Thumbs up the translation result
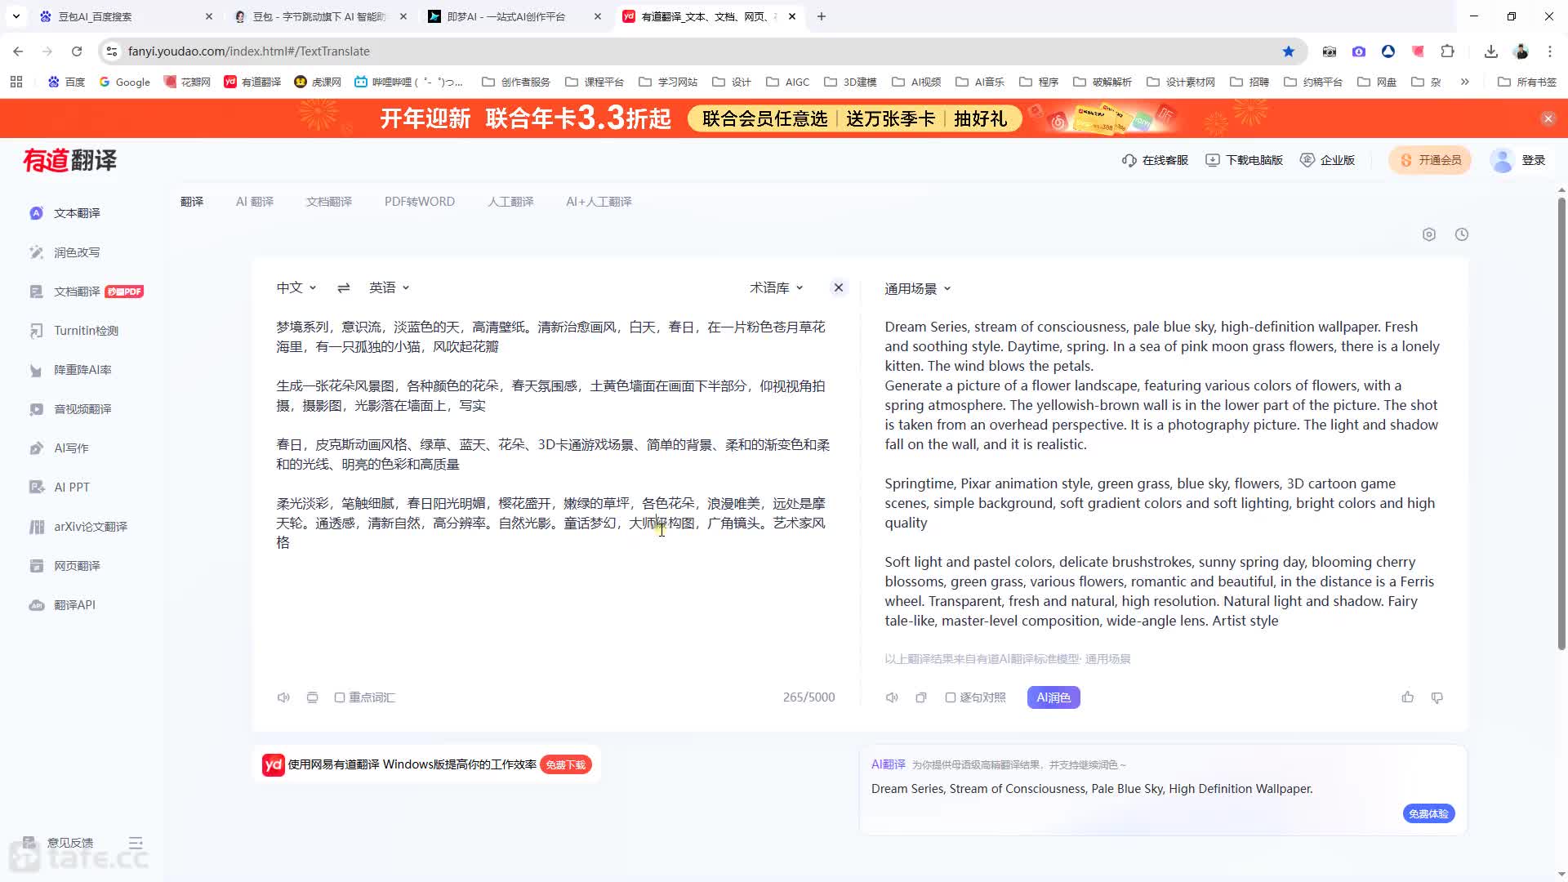This screenshot has height=882, width=1568. point(1408,697)
